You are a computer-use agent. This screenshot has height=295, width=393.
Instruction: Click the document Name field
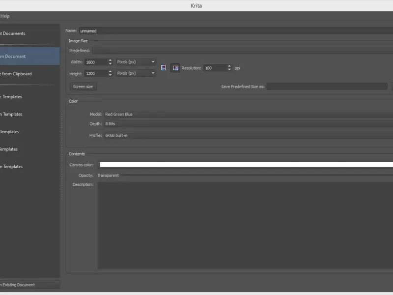click(x=236, y=31)
